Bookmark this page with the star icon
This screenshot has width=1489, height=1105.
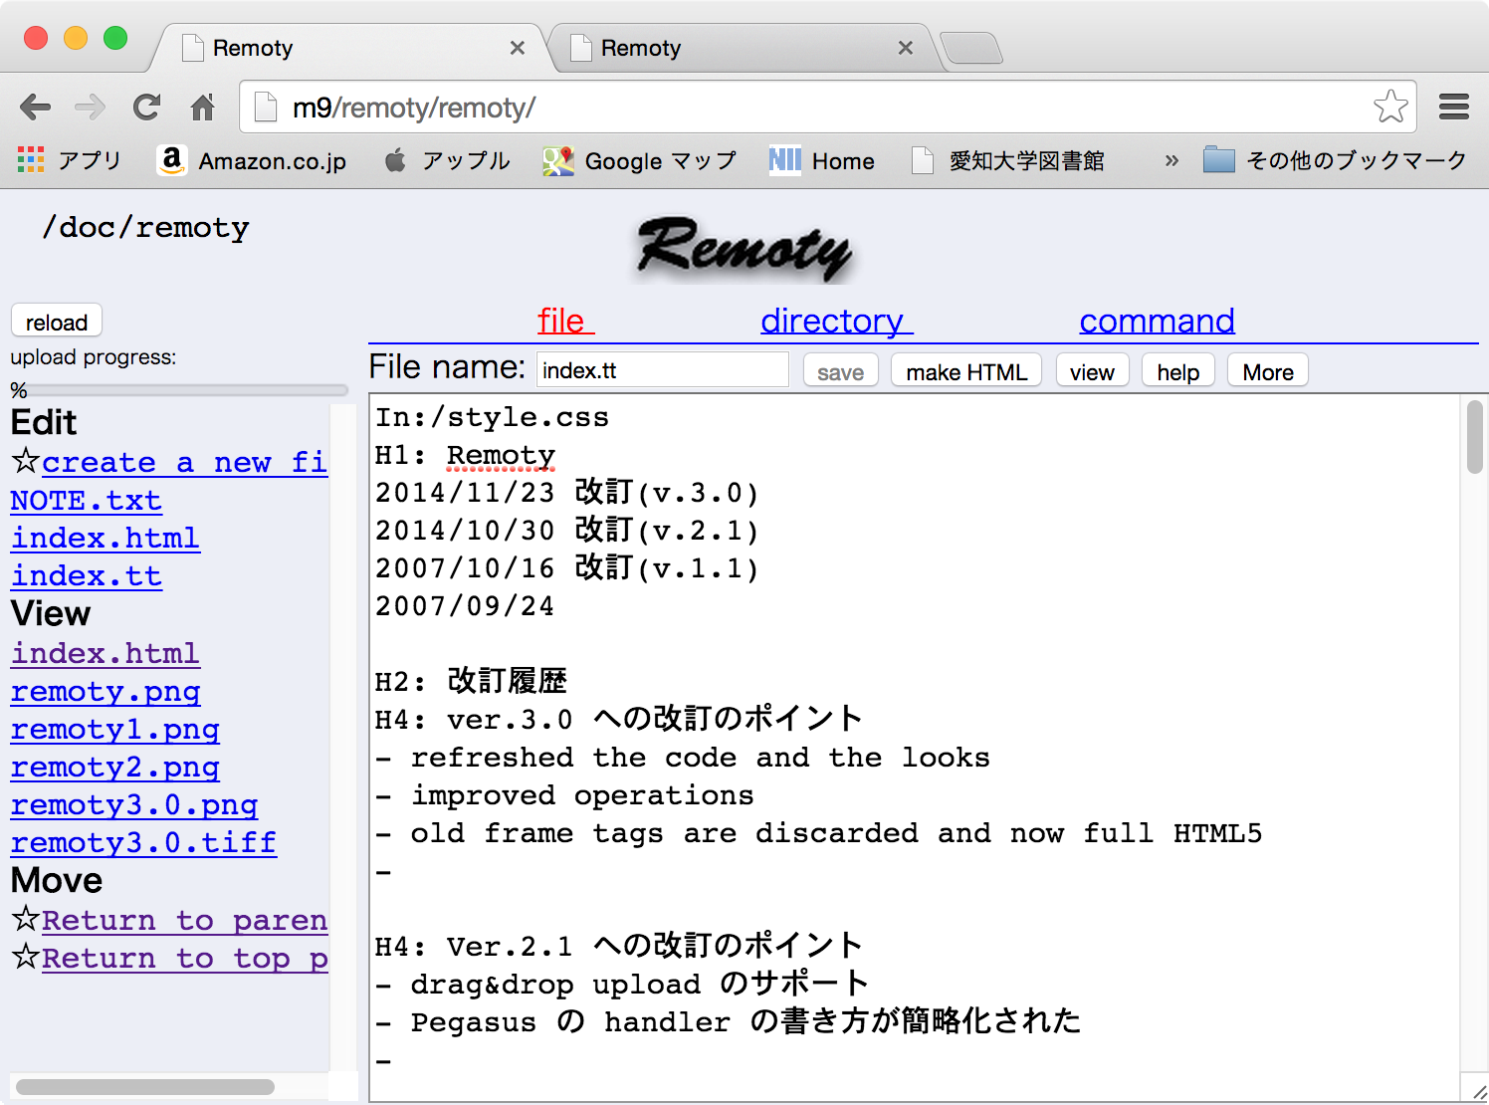(x=1390, y=107)
